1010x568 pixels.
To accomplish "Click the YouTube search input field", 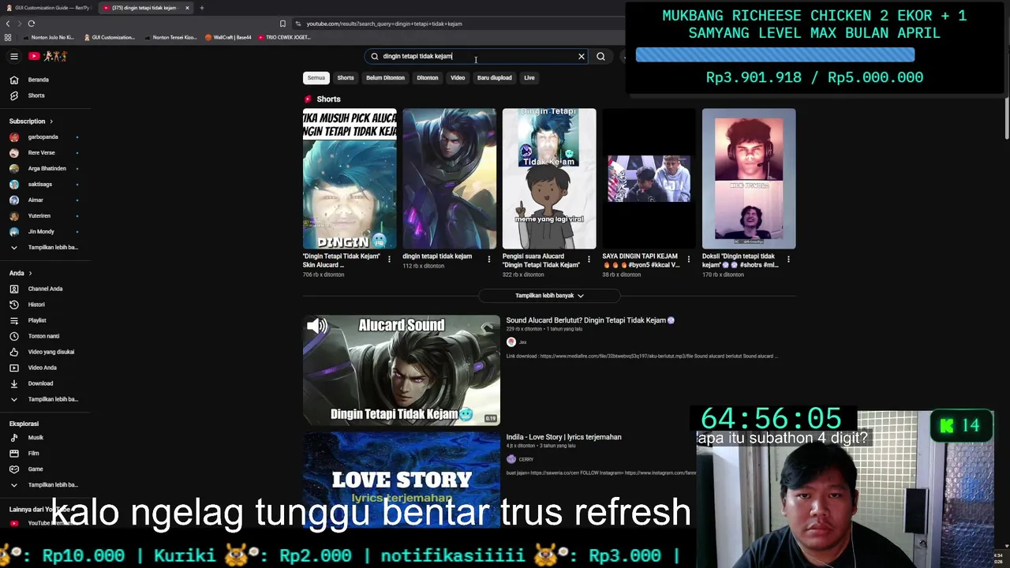I will point(477,56).
